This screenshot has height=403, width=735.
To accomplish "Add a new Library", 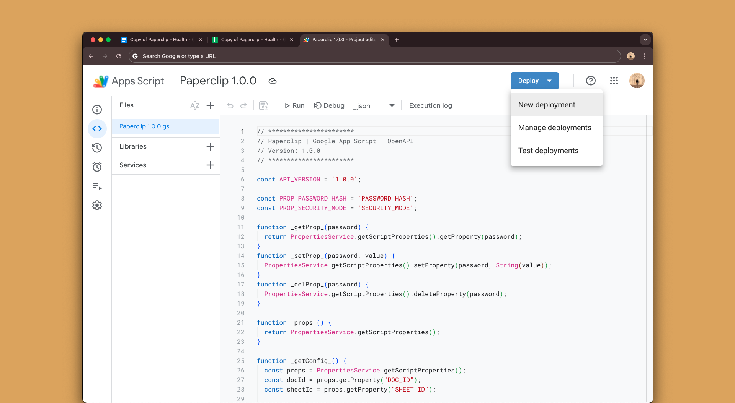I will [x=210, y=146].
